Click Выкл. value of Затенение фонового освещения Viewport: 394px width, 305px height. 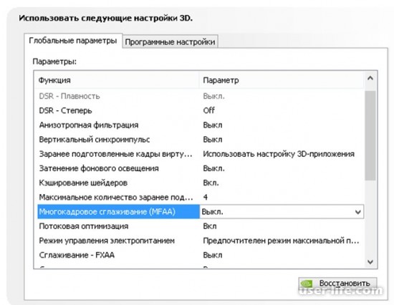pos(213,168)
